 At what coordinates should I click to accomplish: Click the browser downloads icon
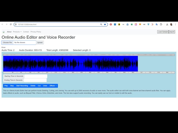pyautogui.click(x=167, y=24)
